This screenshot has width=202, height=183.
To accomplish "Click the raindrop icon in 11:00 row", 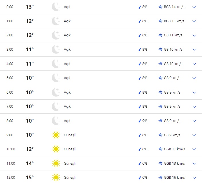I will click(x=140, y=164).
